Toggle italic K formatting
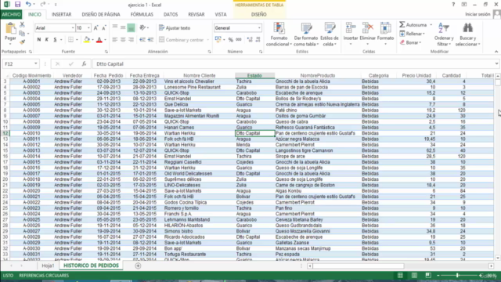 point(47,40)
